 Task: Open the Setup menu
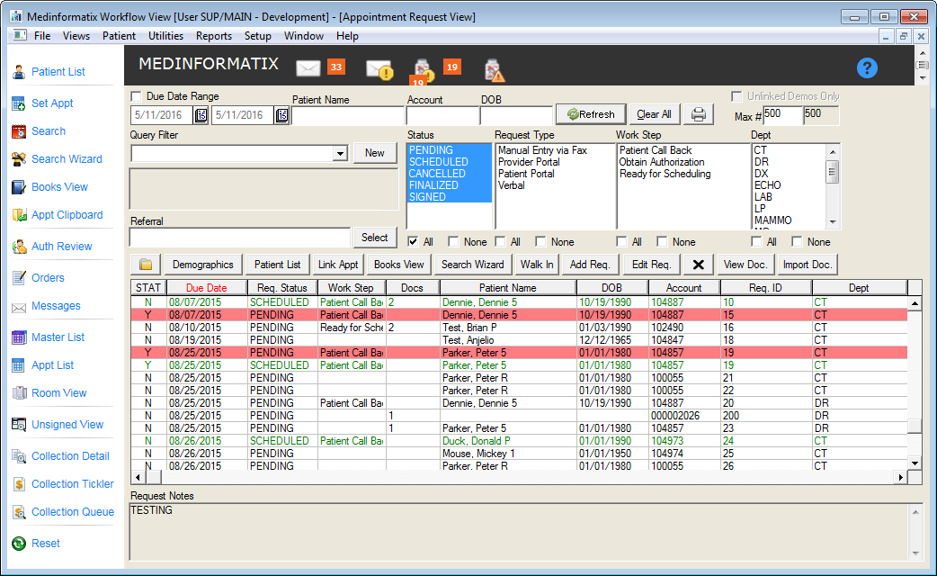point(257,36)
